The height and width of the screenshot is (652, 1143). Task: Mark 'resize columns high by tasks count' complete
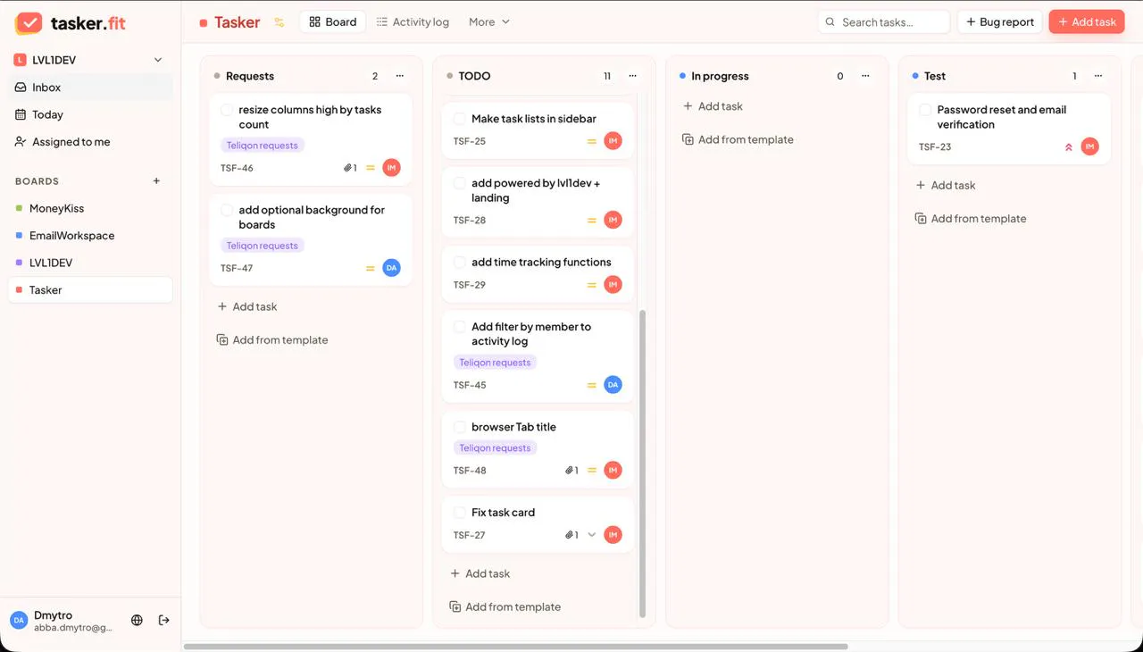pos(227,110)
